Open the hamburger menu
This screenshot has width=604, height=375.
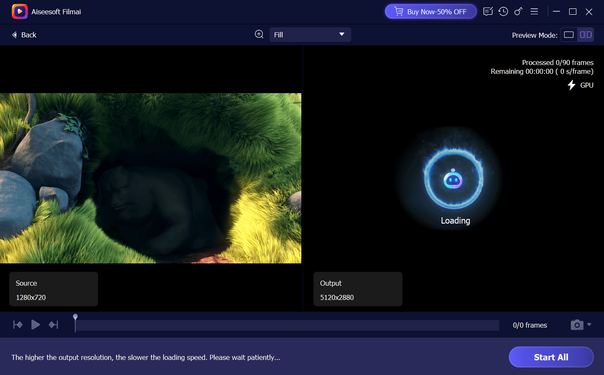[x=534, y=12]
